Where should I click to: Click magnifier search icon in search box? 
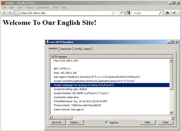pos(161,13)
